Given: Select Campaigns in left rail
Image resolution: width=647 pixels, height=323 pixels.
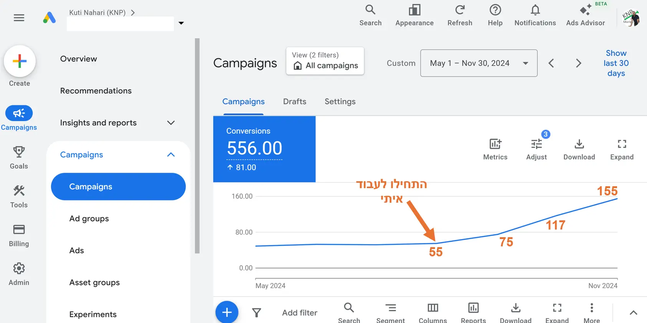Looking at the screenshot, I should click(x=19, y=118).
